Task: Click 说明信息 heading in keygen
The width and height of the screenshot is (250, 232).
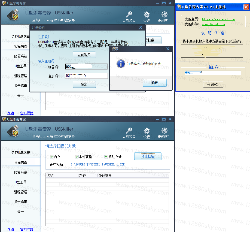Action: click(213, 33)
